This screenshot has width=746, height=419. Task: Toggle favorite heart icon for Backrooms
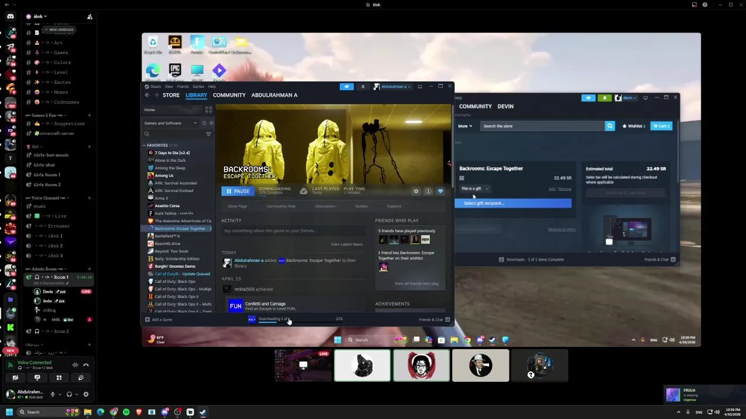coord(441,191)
